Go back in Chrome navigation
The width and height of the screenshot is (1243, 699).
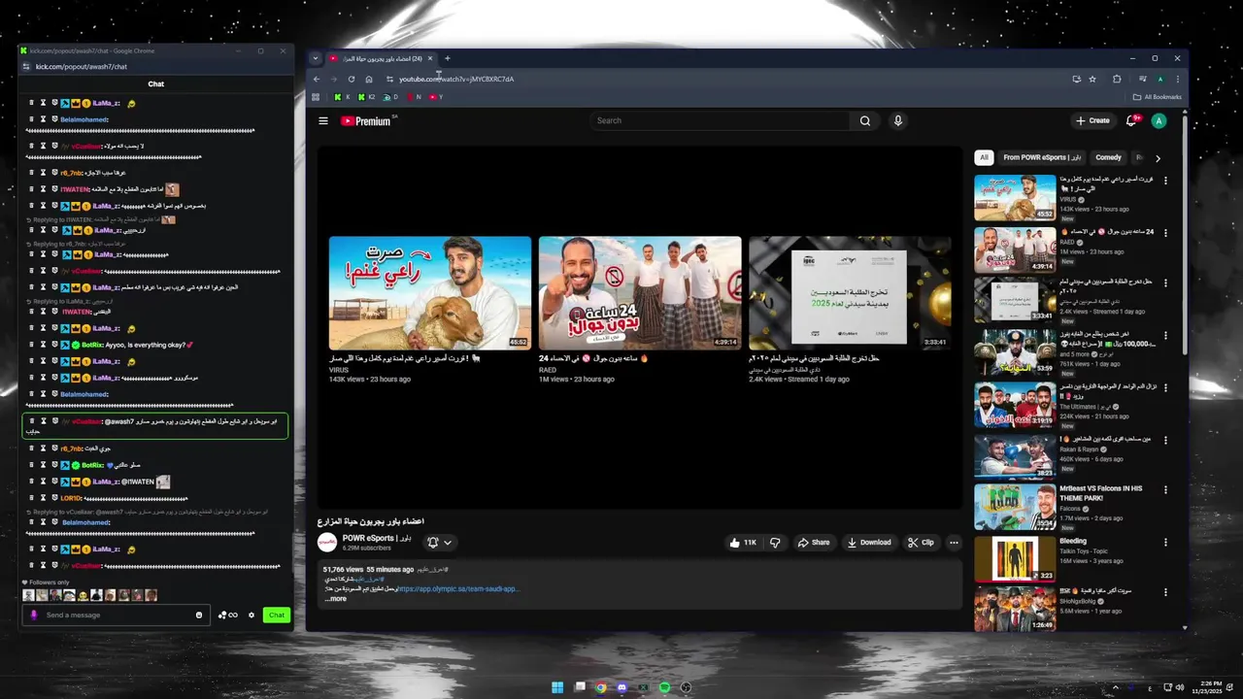pos(317,79)
